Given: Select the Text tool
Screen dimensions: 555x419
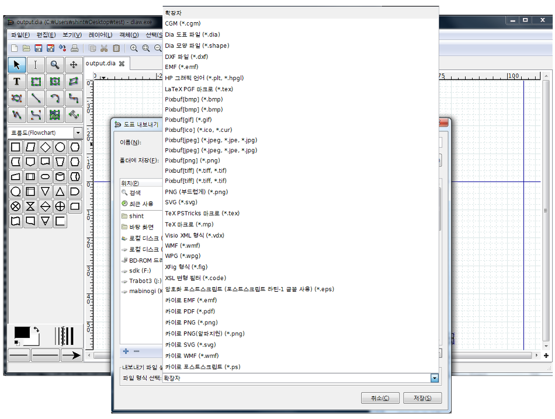Looking at the screenshot, I should 16,81.
